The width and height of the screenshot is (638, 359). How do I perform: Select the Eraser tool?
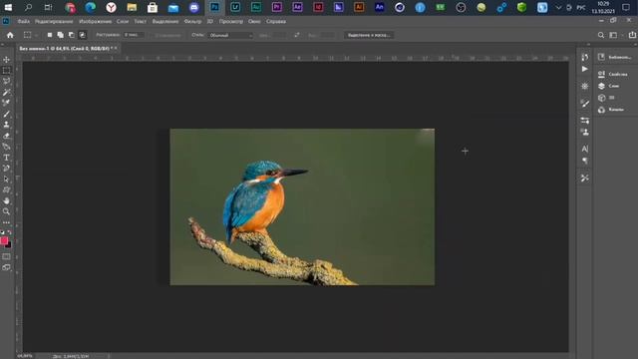(6, 136)
